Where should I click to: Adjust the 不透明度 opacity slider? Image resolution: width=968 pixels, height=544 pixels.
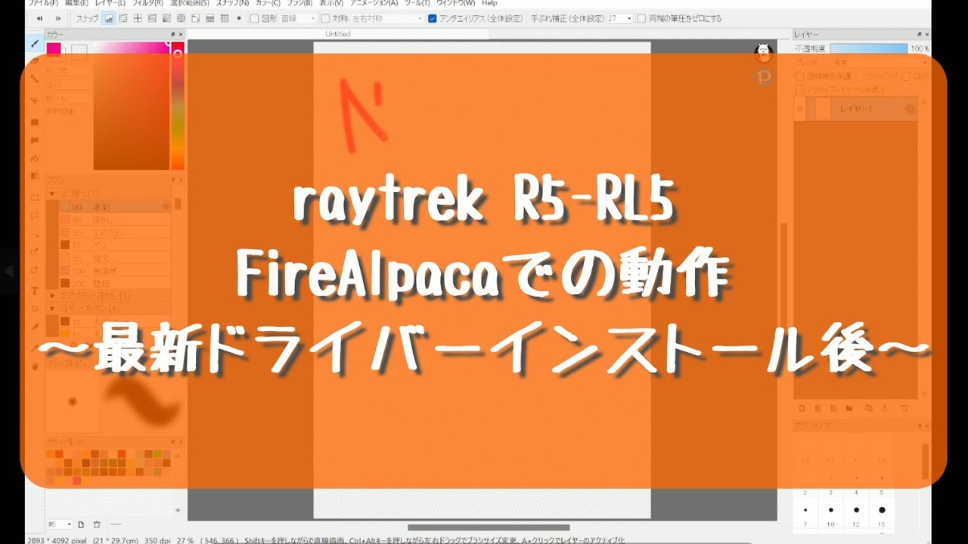pyautogui.click(x=868, y=48)
